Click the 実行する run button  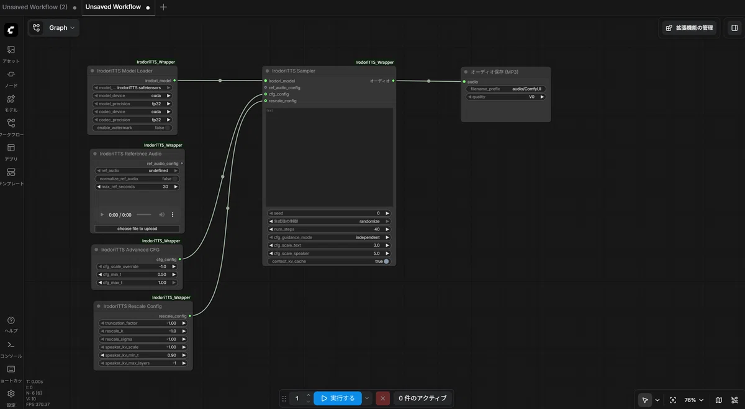click(338, 398)
